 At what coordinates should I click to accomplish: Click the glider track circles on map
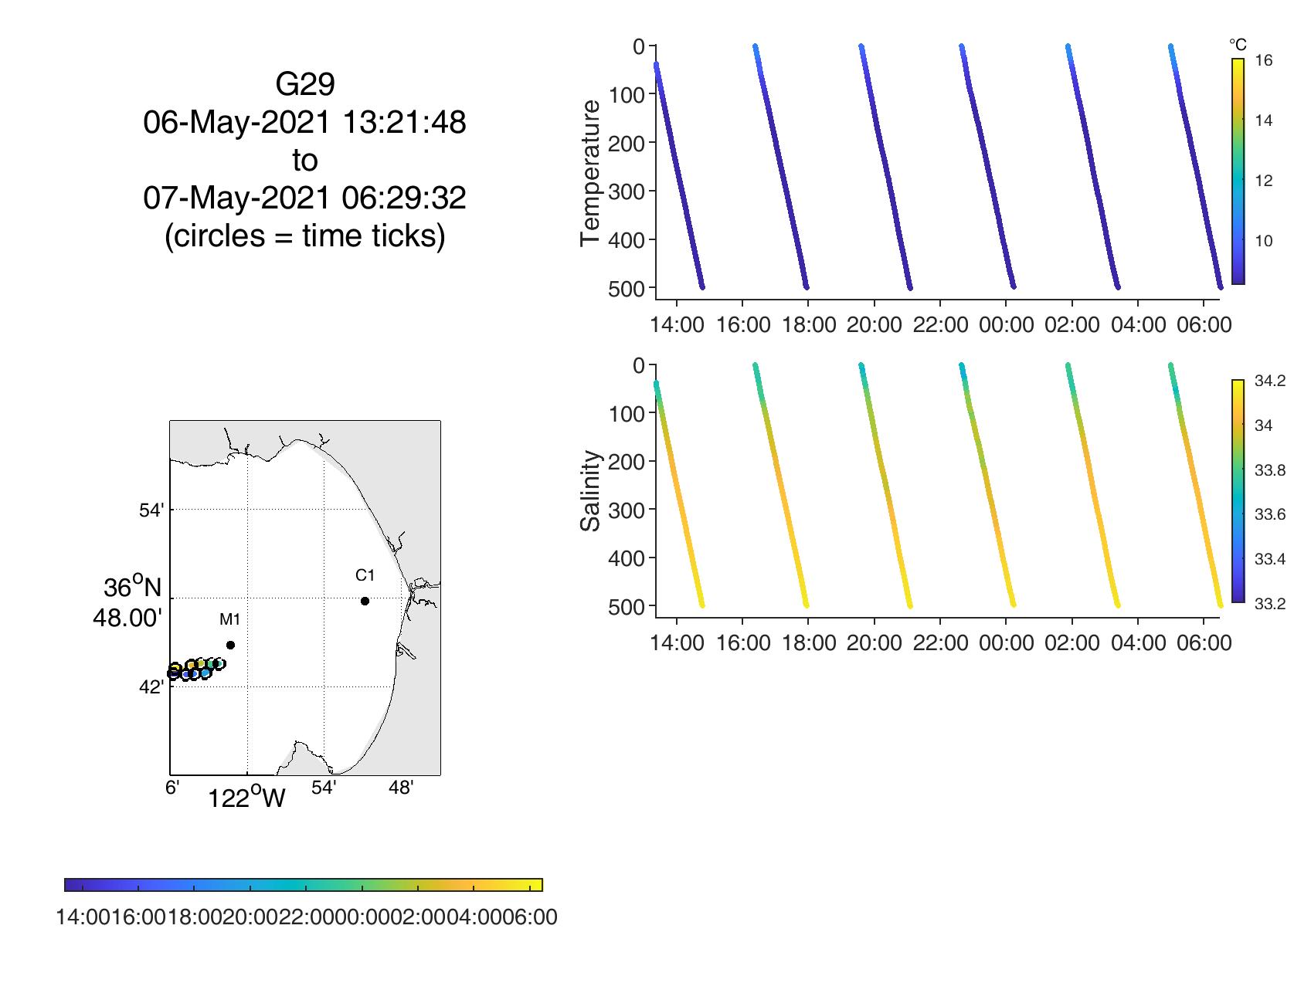point(197,669)
